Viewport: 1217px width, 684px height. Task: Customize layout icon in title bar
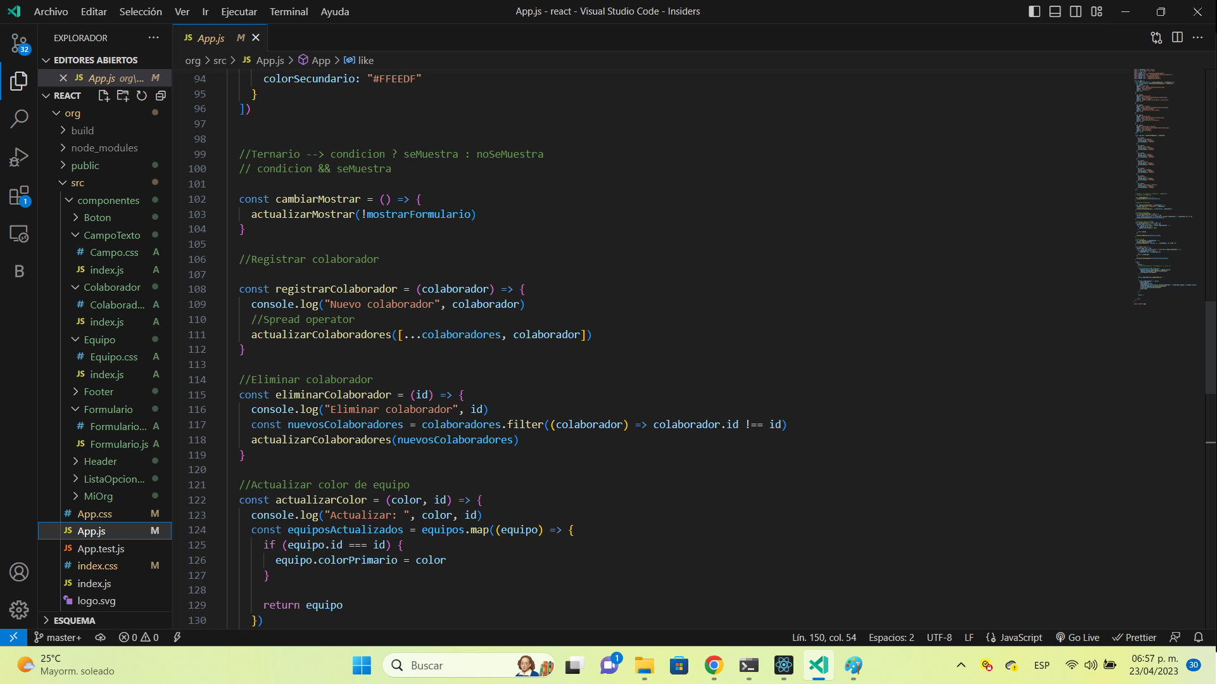[1097, 11]
